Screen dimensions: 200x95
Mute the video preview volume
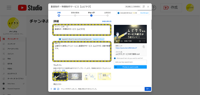coord(121,41)
